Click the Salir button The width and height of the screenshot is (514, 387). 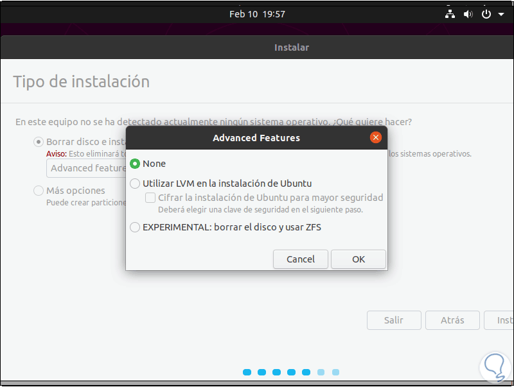point(394,320)
